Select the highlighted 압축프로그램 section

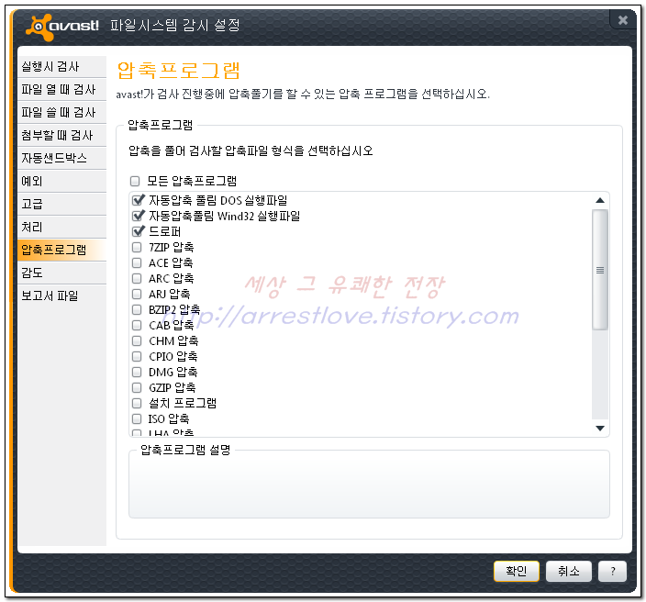(61, 250)
